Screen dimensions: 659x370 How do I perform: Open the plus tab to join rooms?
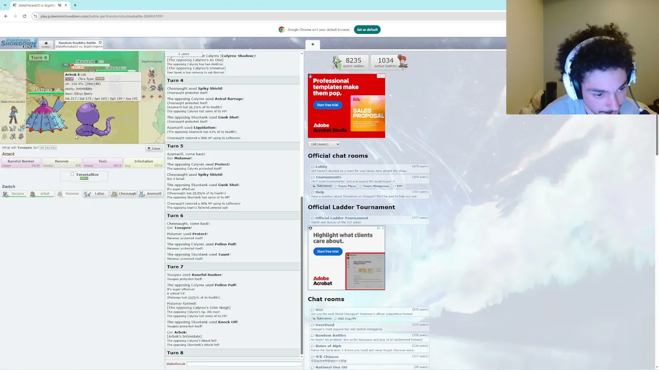[313, 45]
